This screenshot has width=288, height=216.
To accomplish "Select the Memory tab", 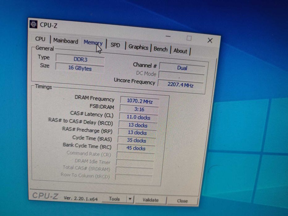I will [93, 43].
